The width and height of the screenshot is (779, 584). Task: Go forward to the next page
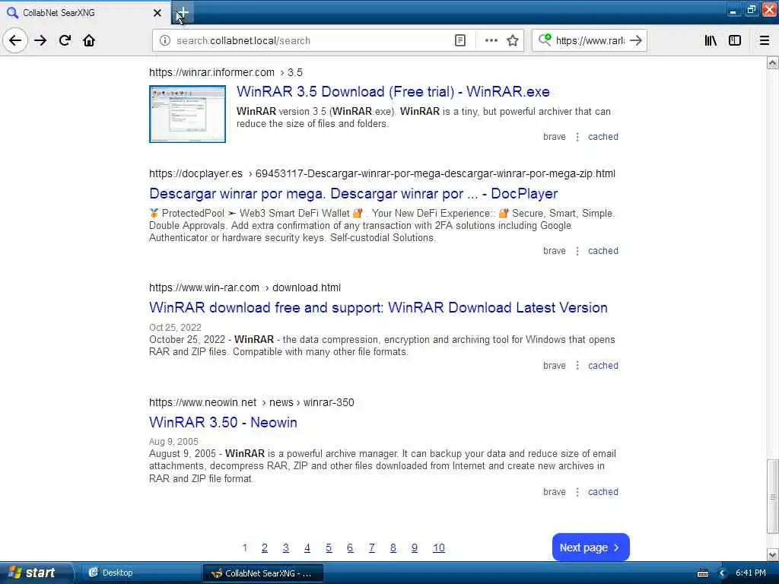pos(40,40)
